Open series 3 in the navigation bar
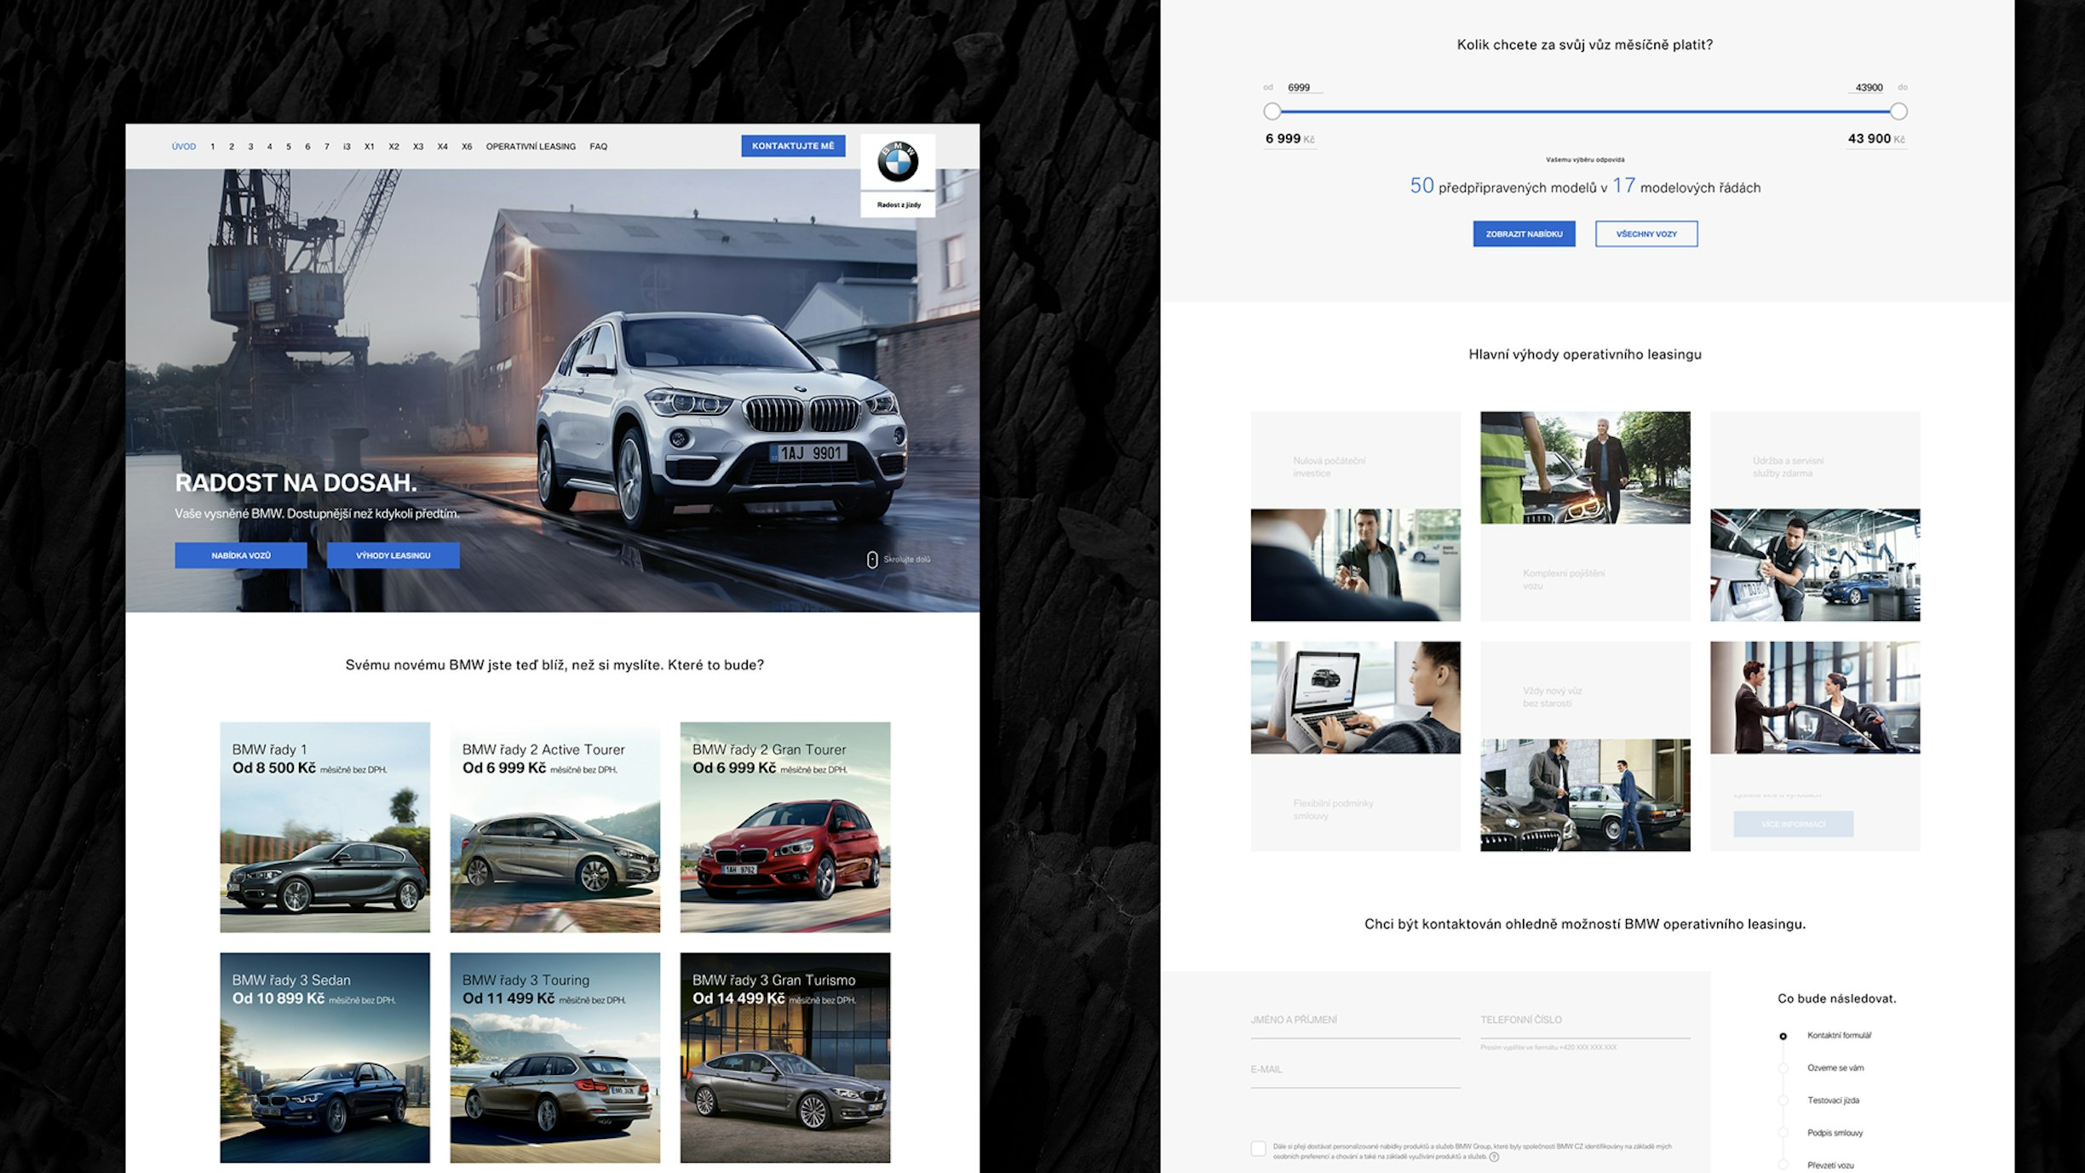 tap(250, 147)
